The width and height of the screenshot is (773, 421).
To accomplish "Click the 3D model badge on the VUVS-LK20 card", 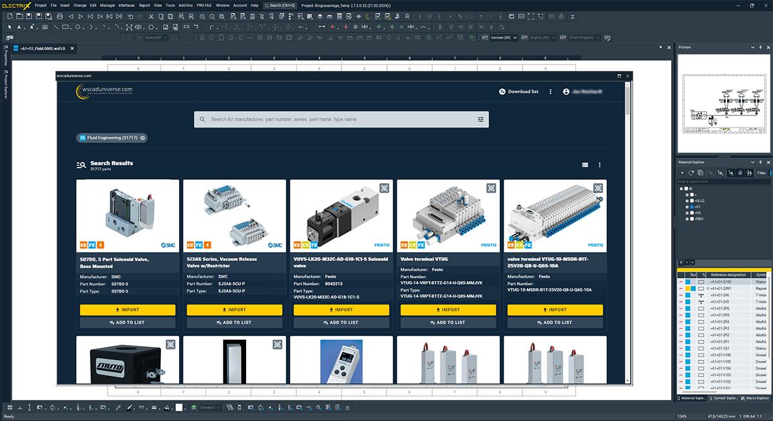I will click(x=385, y=188).
